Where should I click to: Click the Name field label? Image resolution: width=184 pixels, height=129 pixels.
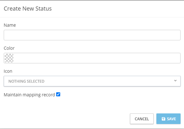click(10, 25)
